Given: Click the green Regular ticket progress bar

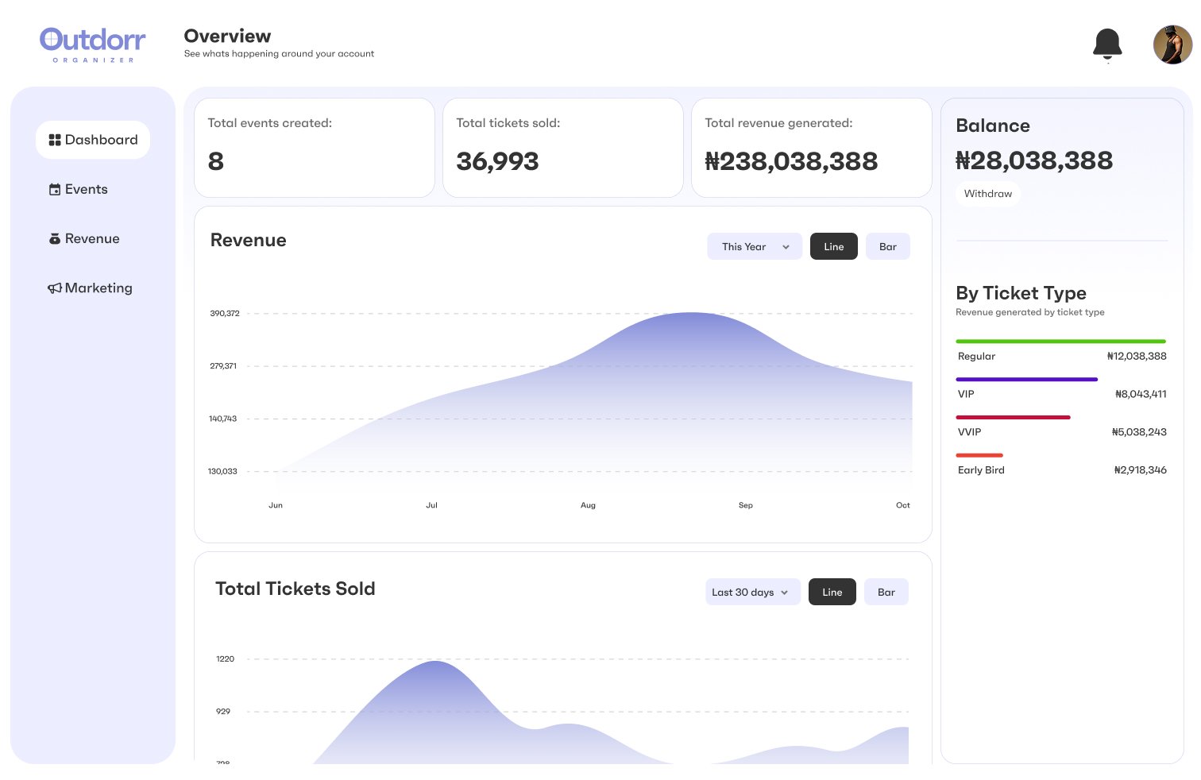Looking at the screenshot, I should pos(1060,342).
